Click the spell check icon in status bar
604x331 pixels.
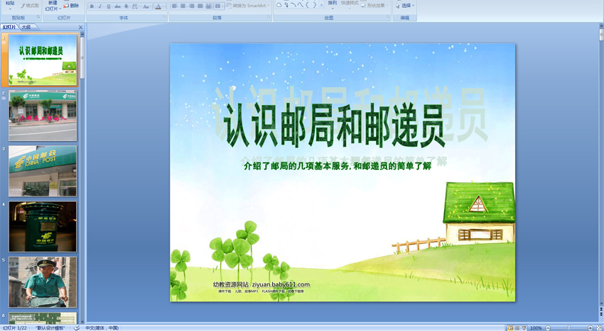coord(77,327)
